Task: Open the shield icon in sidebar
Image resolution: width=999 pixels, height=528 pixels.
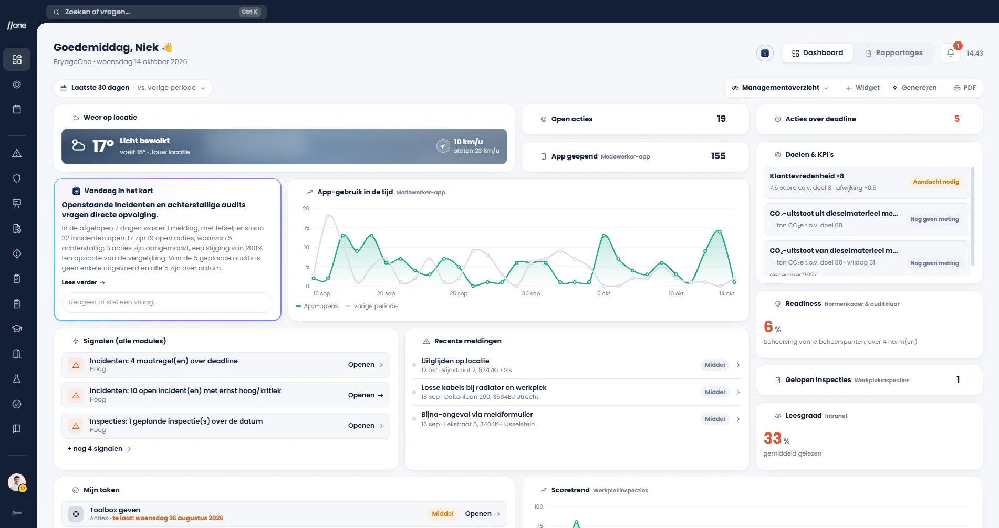Action: coord(17,178)
